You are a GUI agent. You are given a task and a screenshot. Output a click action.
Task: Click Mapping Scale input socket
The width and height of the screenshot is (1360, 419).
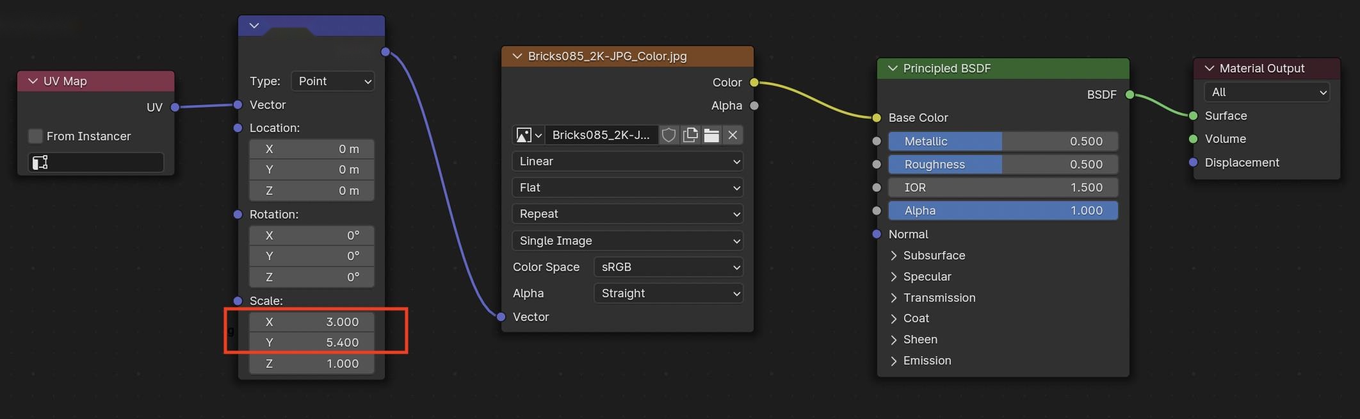tap(238, 300)
